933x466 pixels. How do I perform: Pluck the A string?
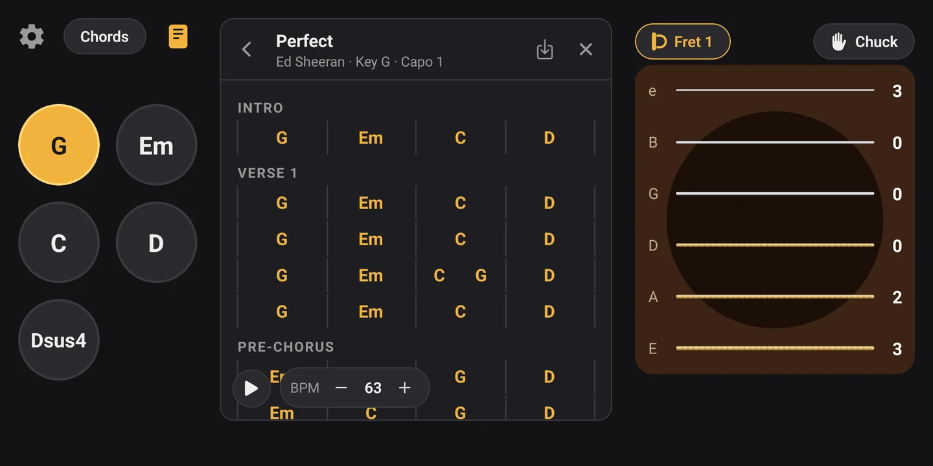(x=775, y=297)
